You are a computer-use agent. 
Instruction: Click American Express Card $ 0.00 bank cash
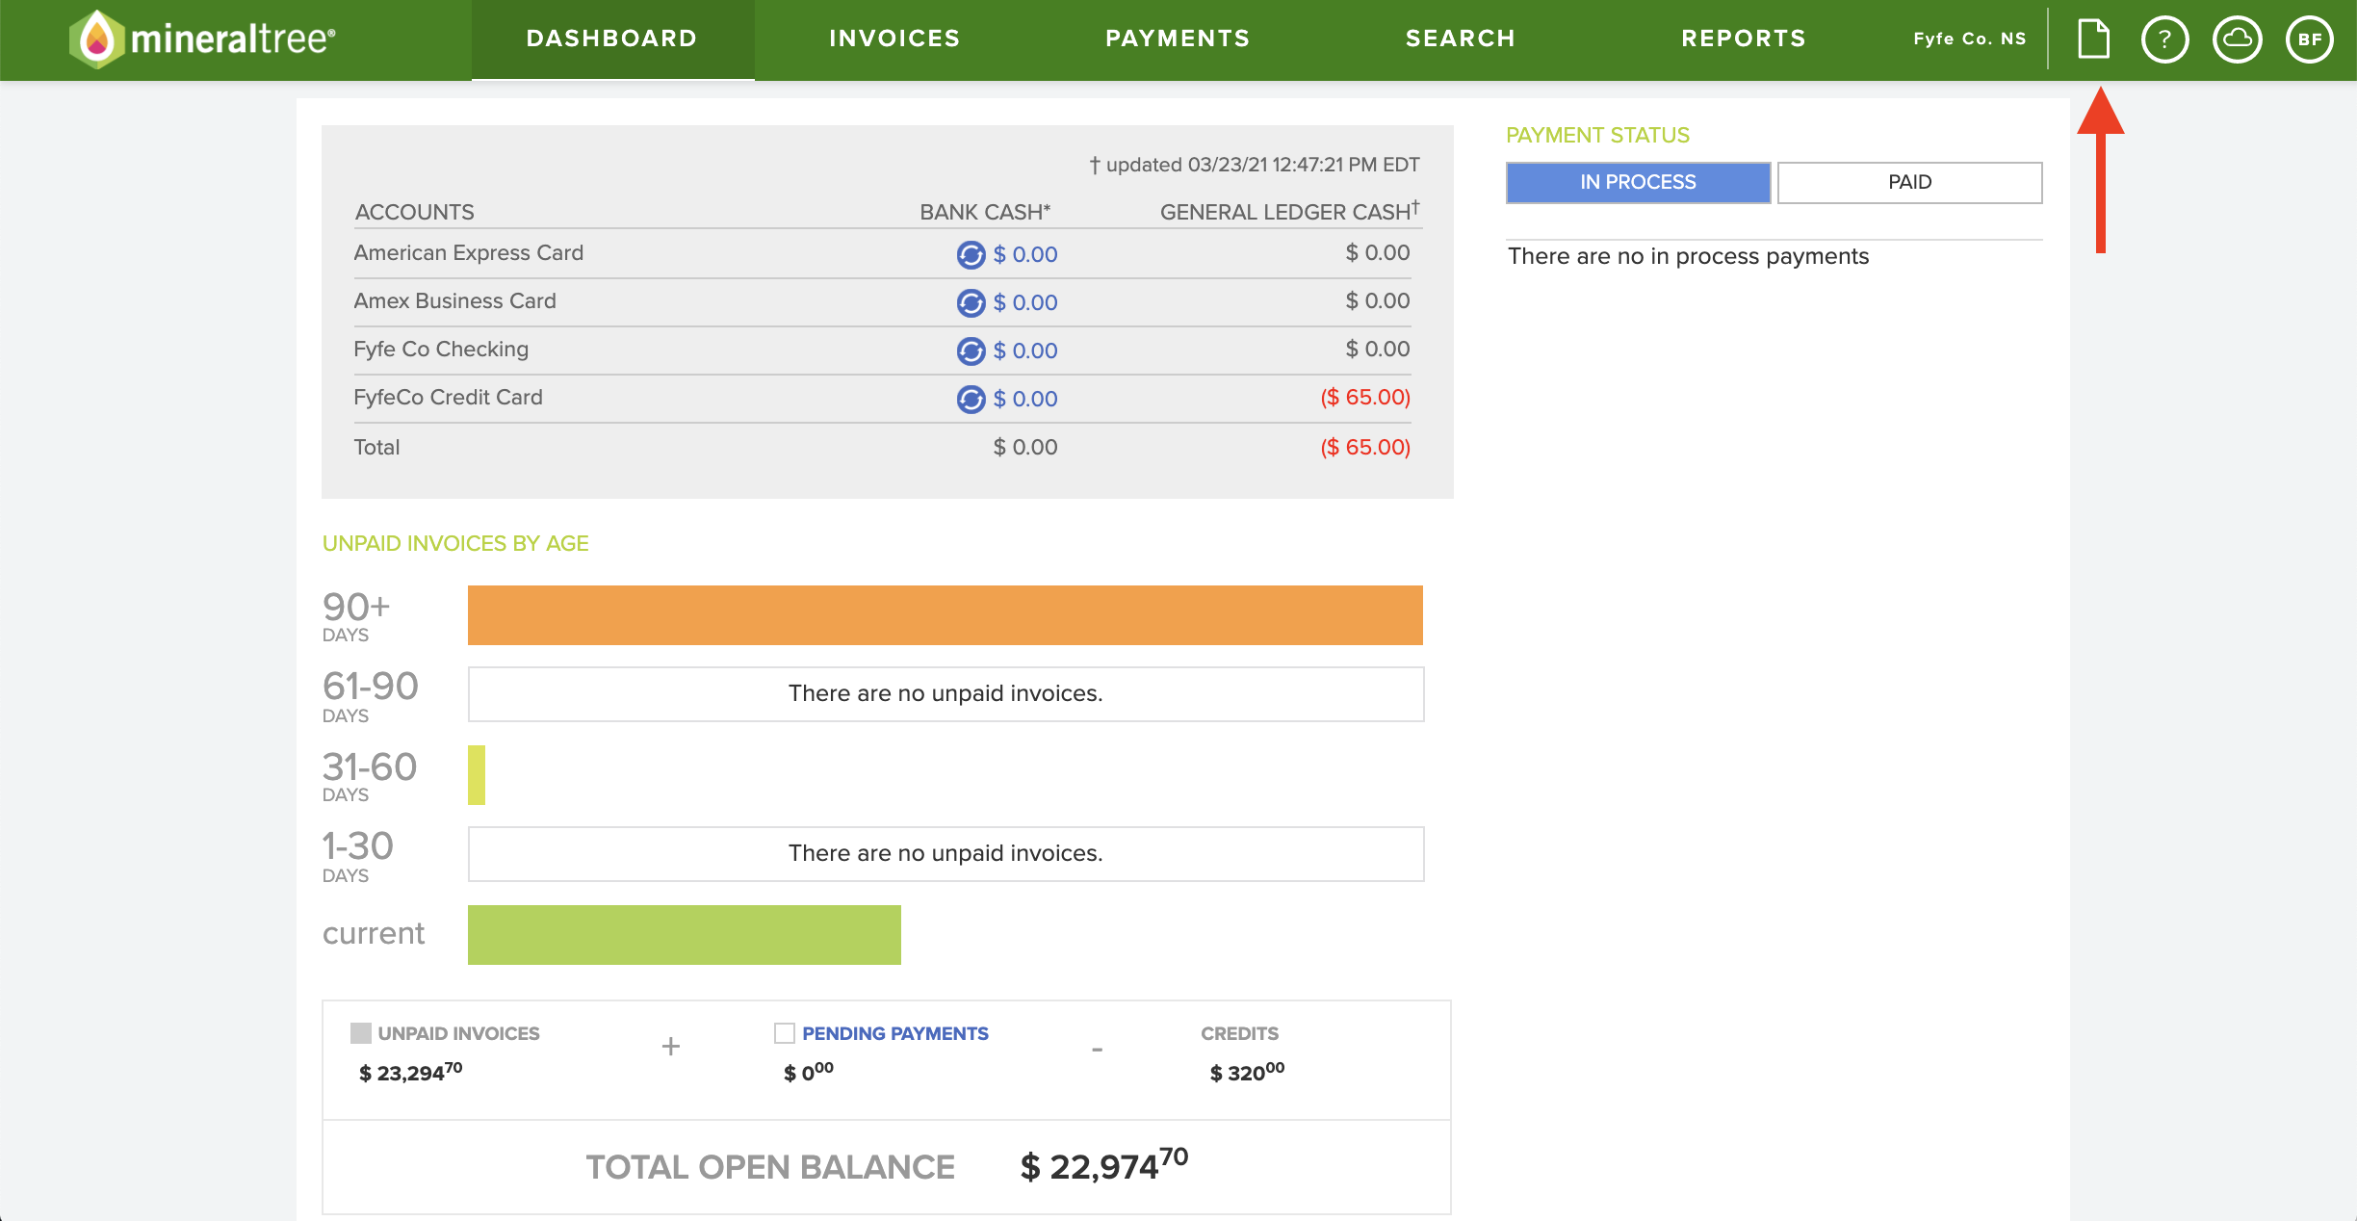coord(1025,254)
